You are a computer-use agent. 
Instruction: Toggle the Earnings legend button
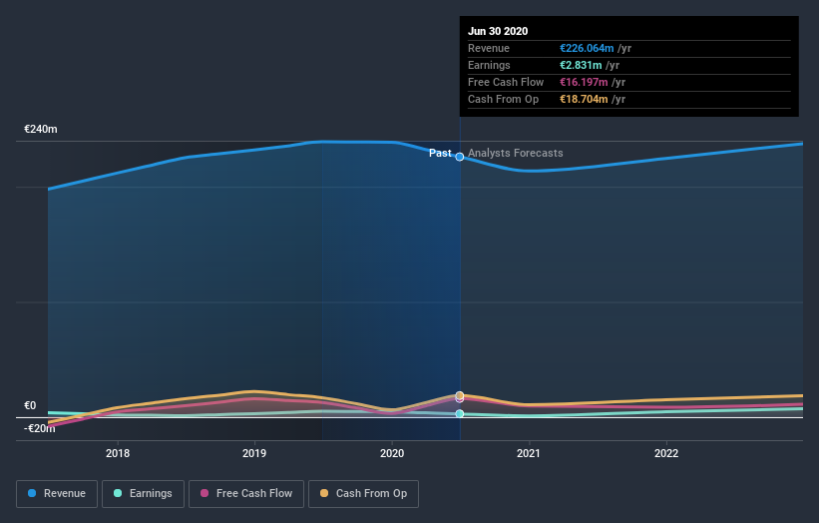[x=143, y=494]
